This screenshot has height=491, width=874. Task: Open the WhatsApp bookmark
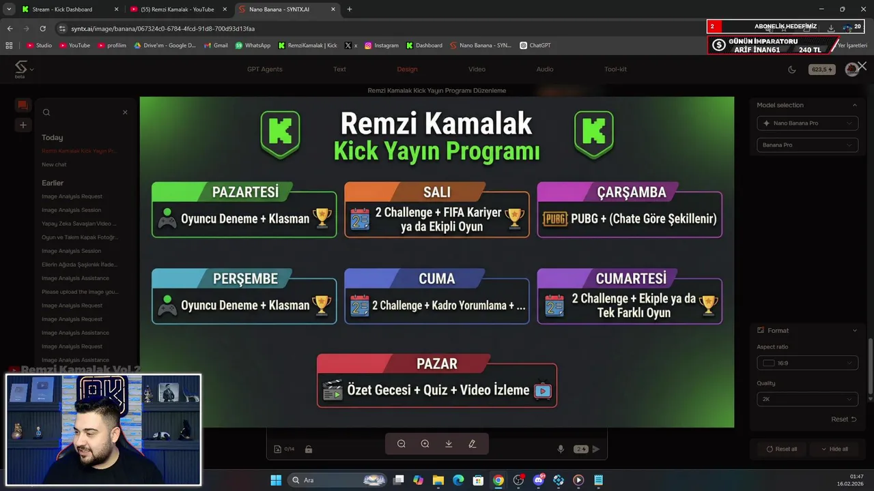point(253,46)
